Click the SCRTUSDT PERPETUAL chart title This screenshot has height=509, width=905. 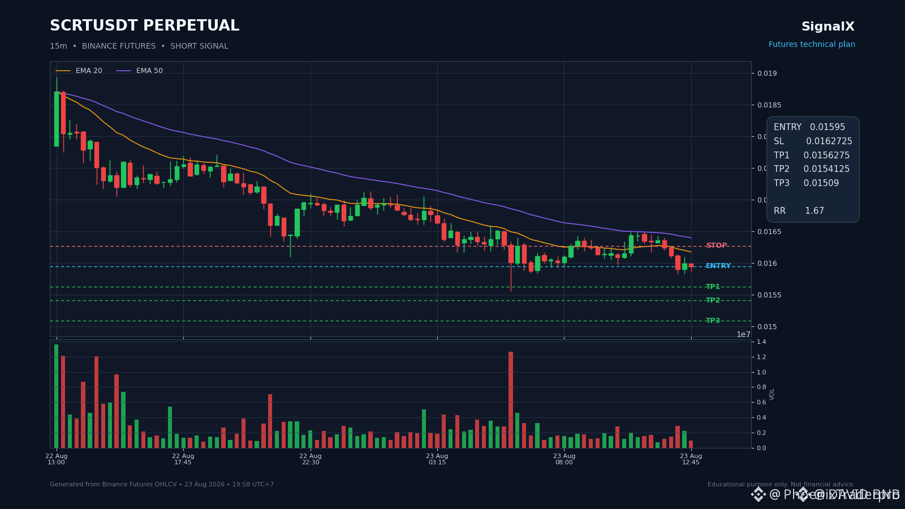[145, 26]
